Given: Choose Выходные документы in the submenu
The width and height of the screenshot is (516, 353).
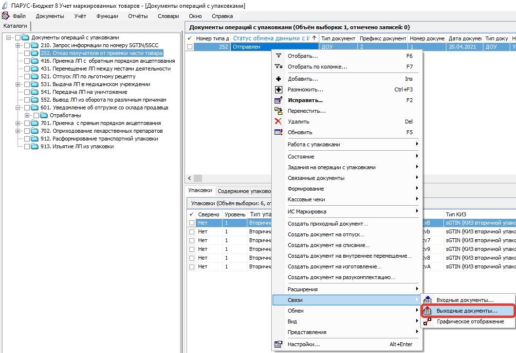Looking at the screenshot, I should (x=468, y=311).
